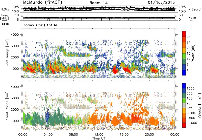The height and width of the screenshot is (140, 202).
Task: Click the '24' label on Power colorbar
Action: (188, 42)
